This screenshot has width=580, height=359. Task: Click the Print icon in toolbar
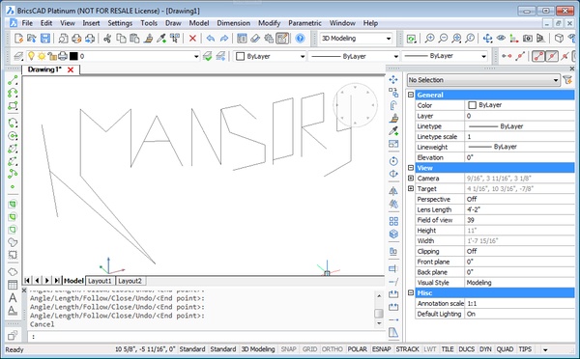tap(76, 38)
